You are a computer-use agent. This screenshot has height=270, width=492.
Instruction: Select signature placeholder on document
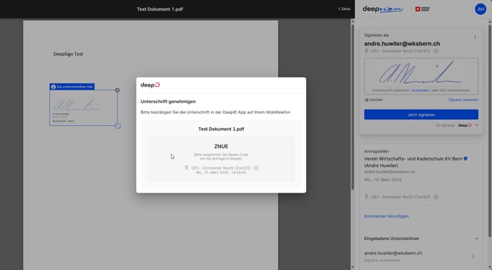tap(83, 107)
